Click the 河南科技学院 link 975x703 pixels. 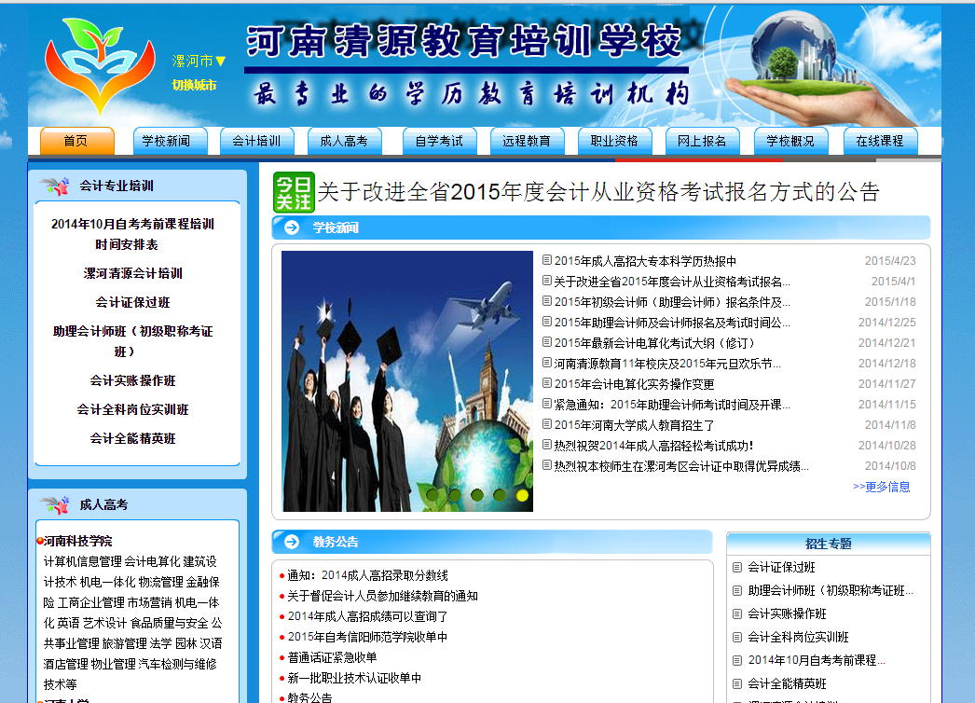[77, 542]
